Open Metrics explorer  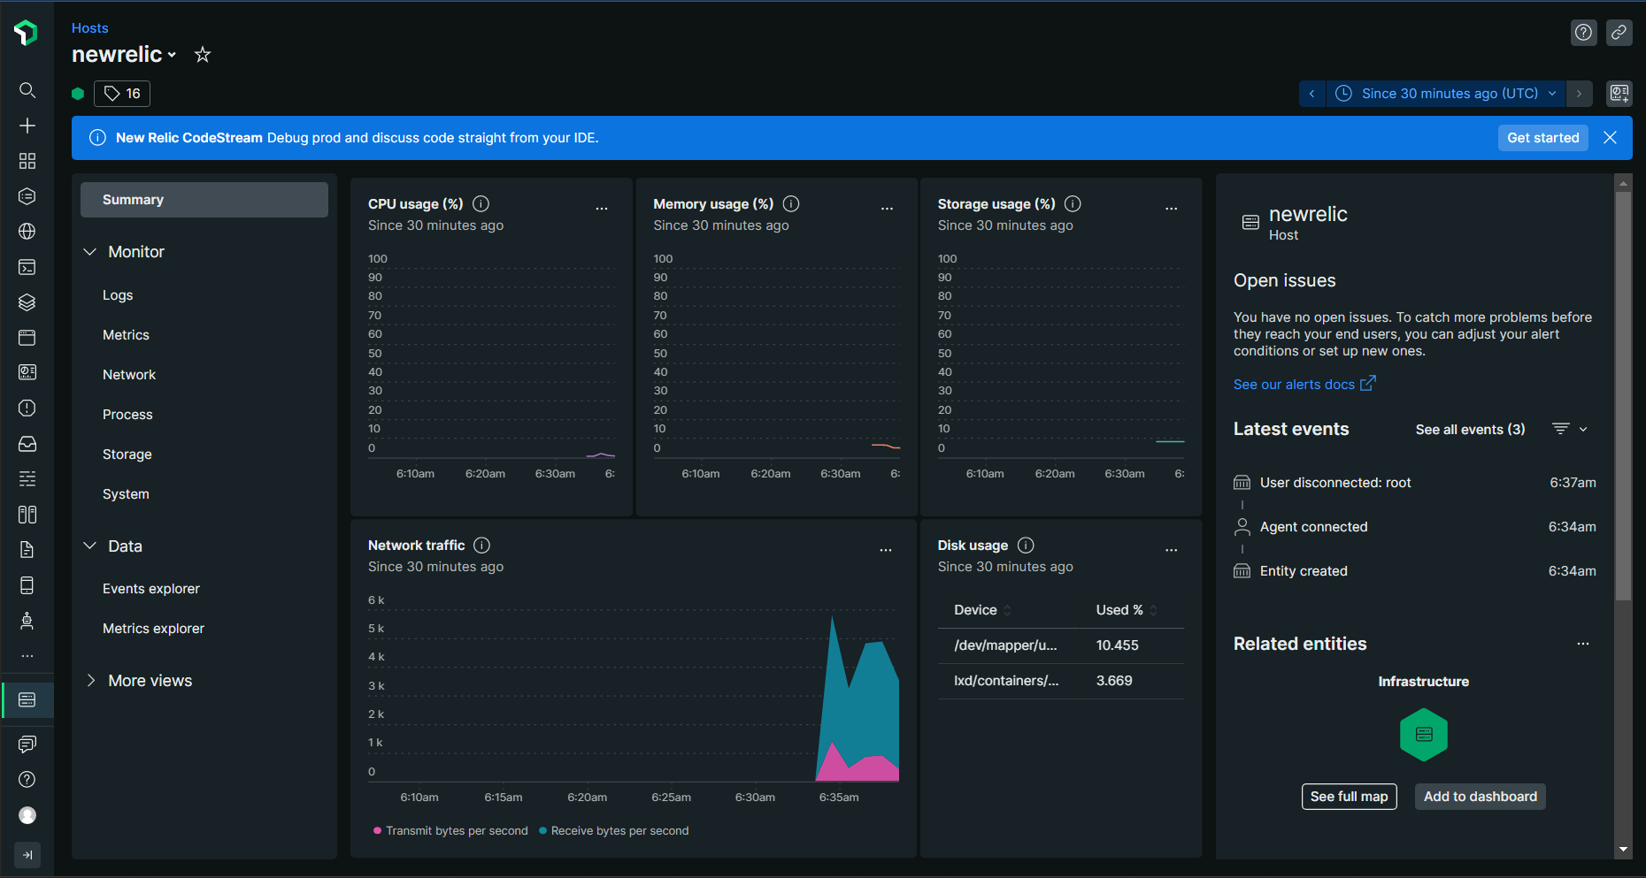point(153,629)
